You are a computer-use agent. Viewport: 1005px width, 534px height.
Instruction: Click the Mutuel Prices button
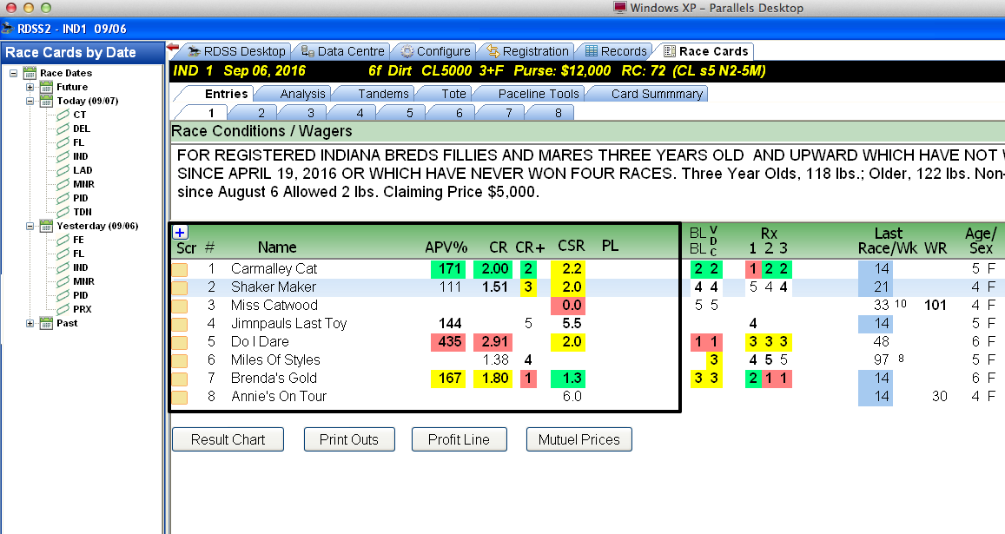point(579,439)
